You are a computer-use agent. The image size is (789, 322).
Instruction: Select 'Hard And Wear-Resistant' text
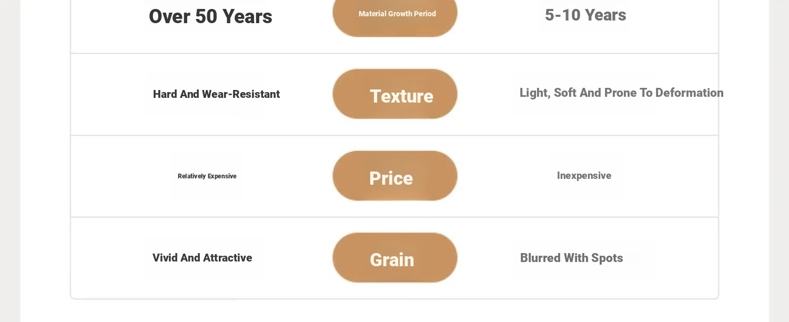216,94
